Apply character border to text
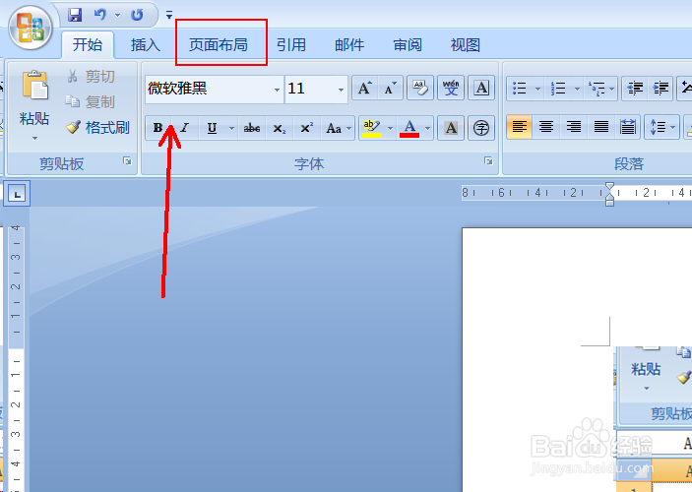This screenshot has height=492, width=692. [481, 88]
